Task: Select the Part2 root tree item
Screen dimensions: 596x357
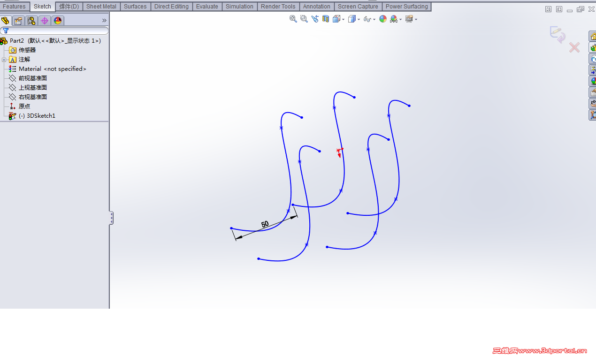Action: tap(51, 41)
